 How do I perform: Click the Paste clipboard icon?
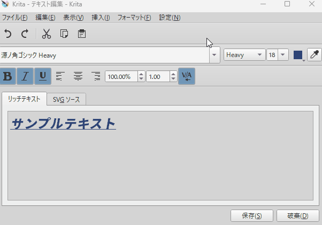pos(82,34)
